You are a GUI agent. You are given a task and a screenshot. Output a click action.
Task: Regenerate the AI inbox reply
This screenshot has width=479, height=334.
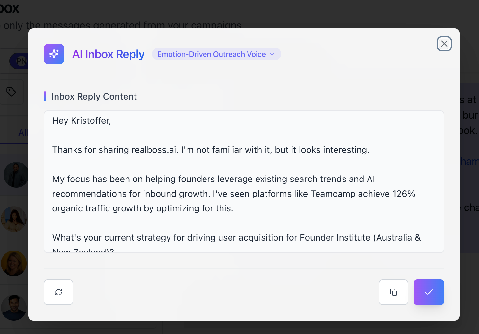click(x=58, y=292)
